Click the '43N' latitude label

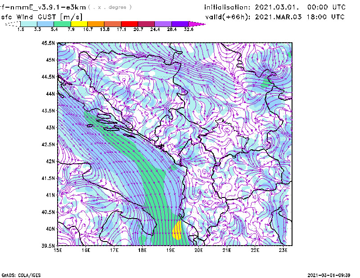pos(50,127)
